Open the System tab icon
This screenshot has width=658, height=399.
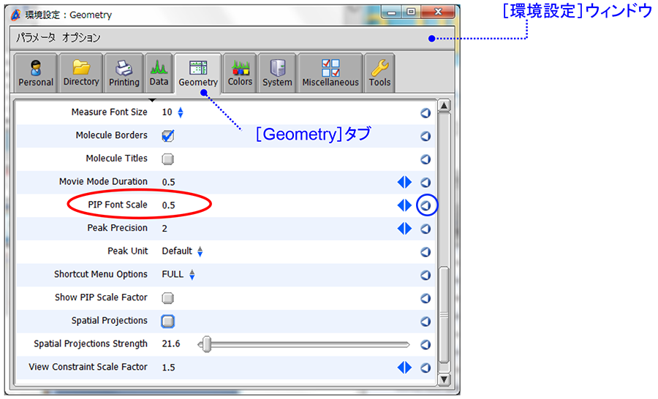(277, 74)
